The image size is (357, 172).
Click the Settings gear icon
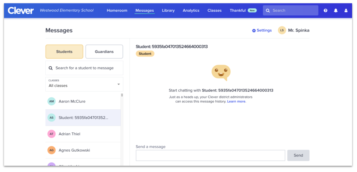[x=254, y=31]
